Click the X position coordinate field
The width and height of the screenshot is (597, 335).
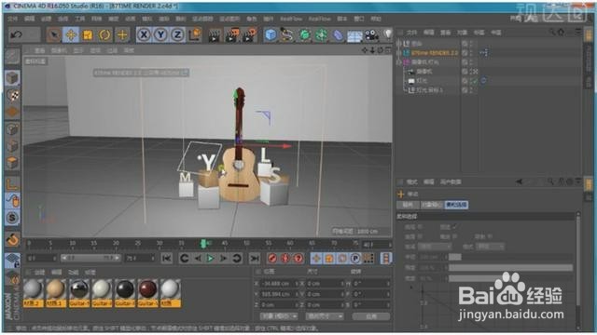coord(279,284)
